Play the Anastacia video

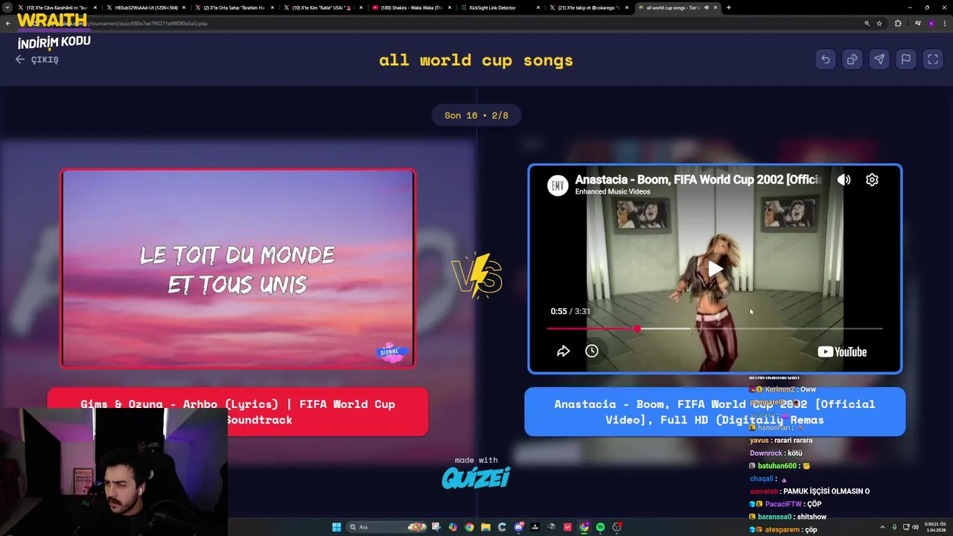click(715, 269)
